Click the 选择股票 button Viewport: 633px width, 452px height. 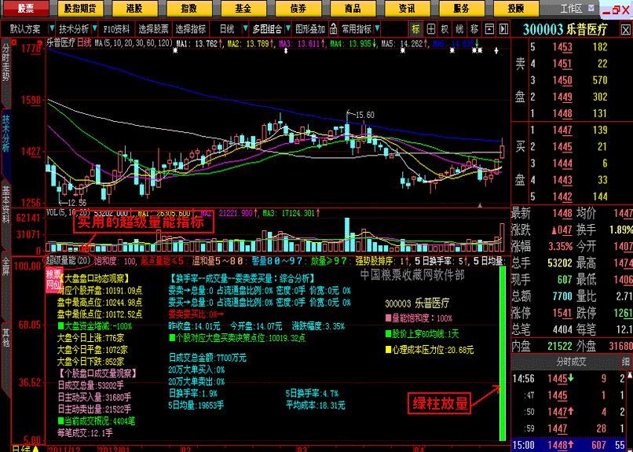pos(152,28)
